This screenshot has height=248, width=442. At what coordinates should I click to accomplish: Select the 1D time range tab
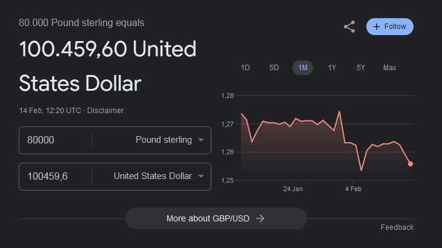click(x=245, y=68)
